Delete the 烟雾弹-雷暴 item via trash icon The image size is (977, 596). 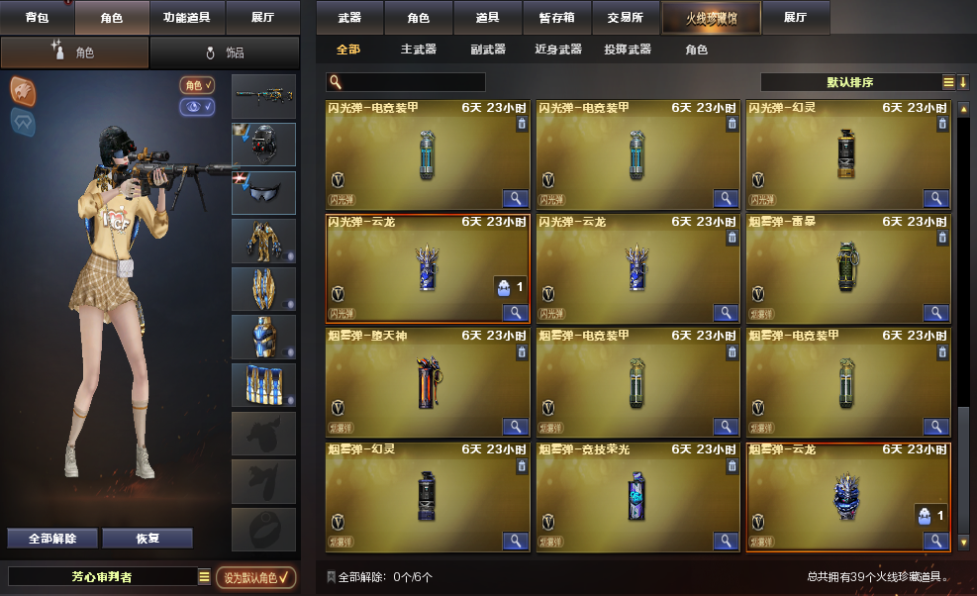pos(942,238)
